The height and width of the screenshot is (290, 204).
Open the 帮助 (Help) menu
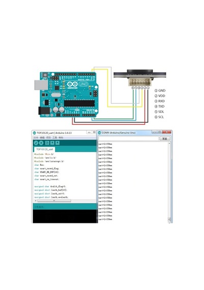(61, 137)
